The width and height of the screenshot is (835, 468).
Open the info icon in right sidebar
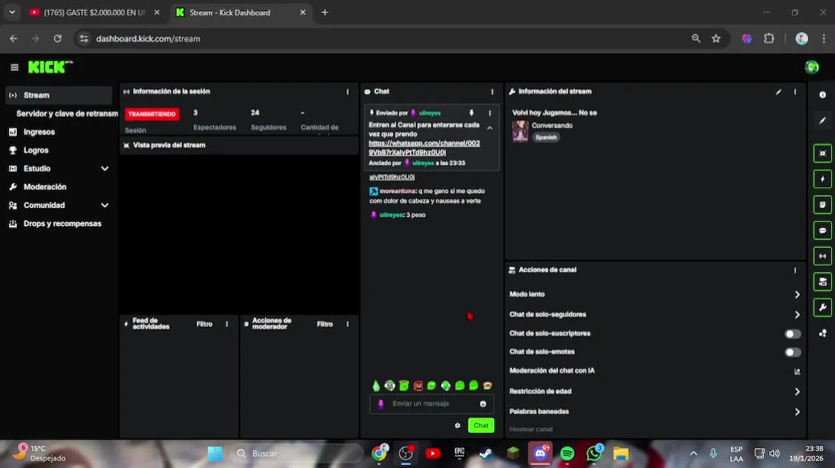(823, 95)
